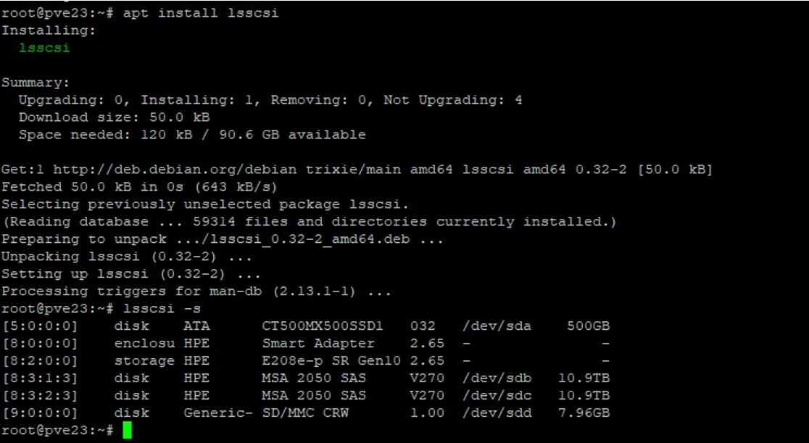Viewport: 809px width, 443px height.
Task: Click the "SD/MMC CRW" device name
Action: point(305,413)
